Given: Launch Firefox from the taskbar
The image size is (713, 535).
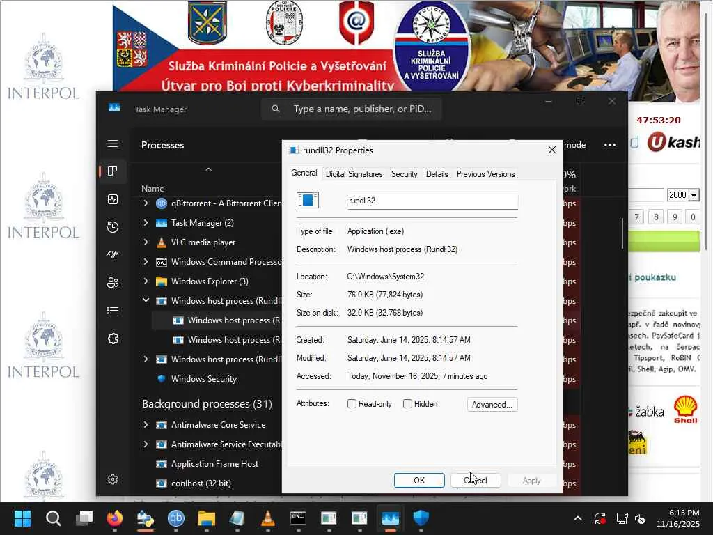Looking at the screenshot, I should (x=115, y=518).
